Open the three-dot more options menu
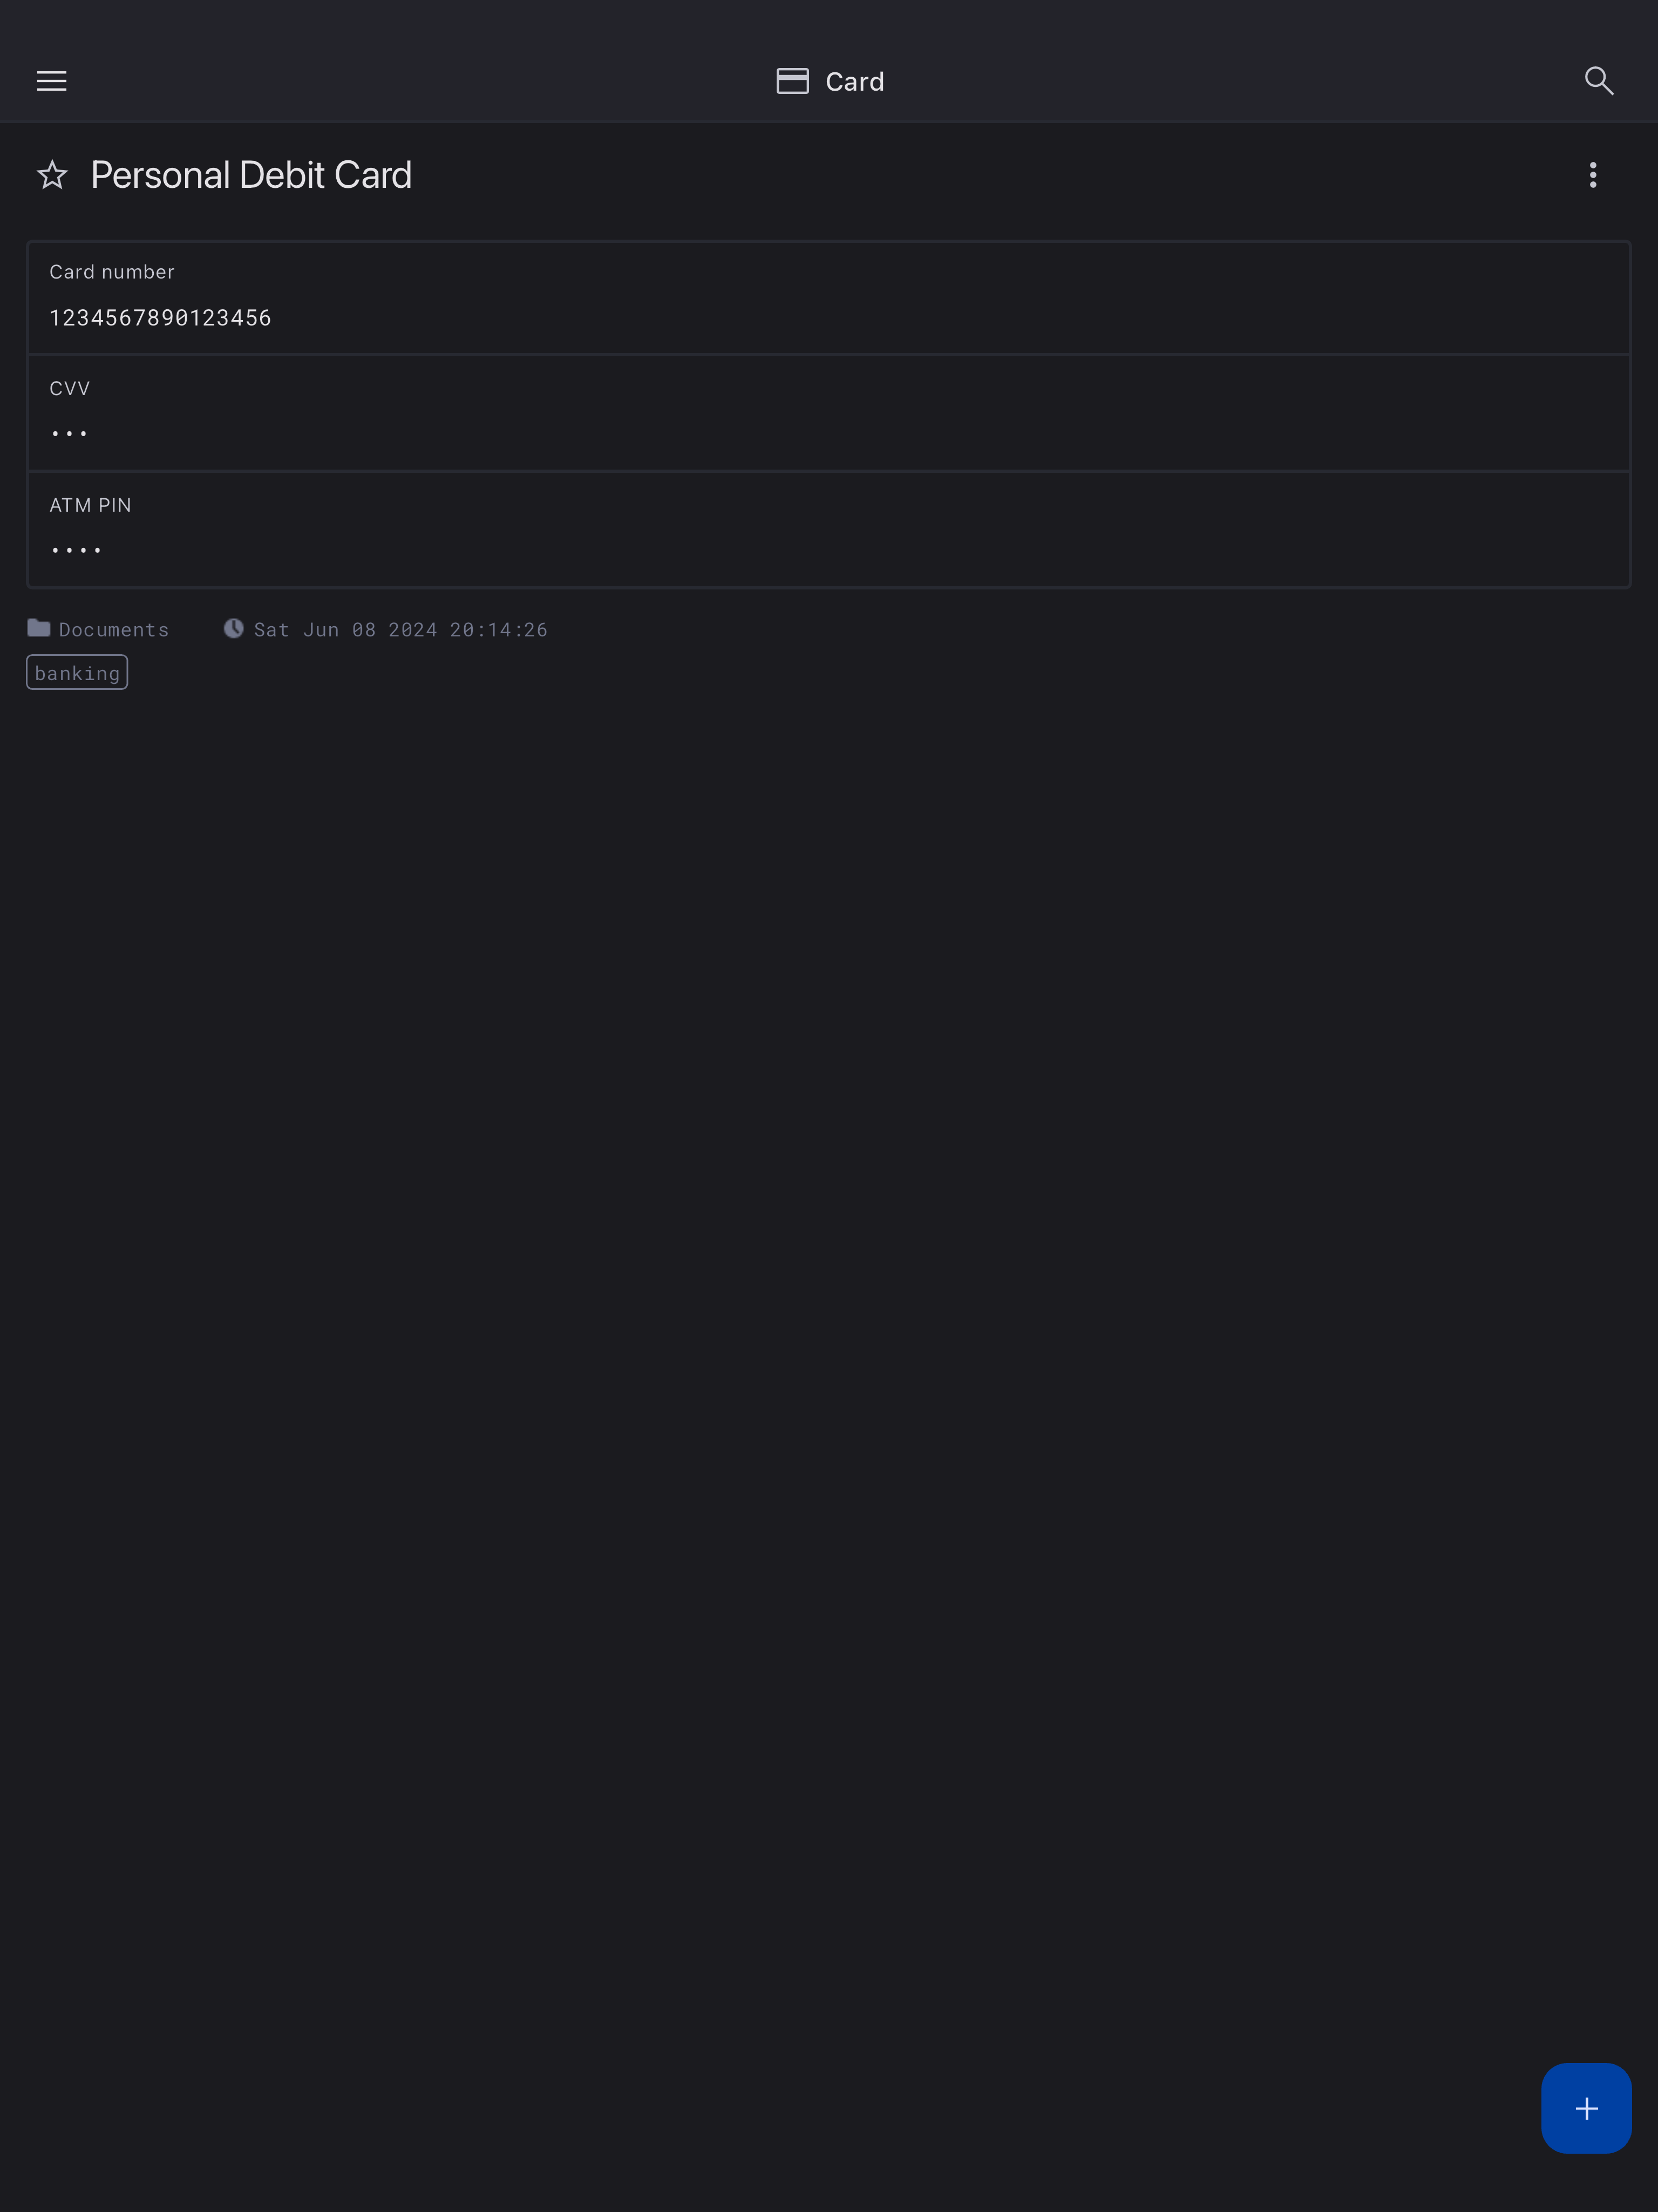 pyautogui.click(x=1592, y=175)
